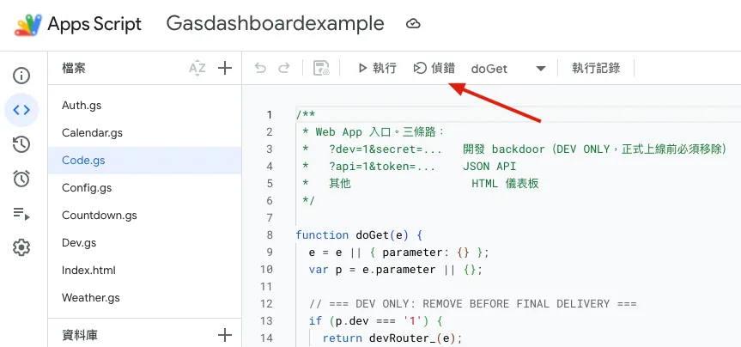The height and width of the screenshot is (347, 741).
Task: Open the Auth.gs file
Action: pyautogui.click(x=144, y=106)
